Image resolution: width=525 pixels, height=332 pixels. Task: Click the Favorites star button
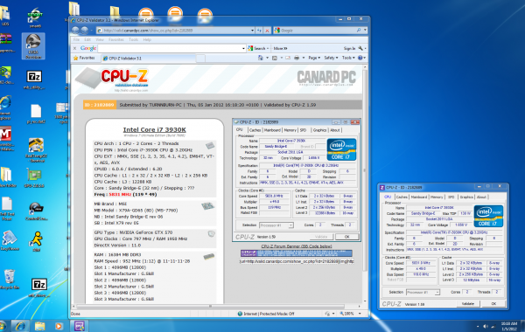[x=84, y=59]
